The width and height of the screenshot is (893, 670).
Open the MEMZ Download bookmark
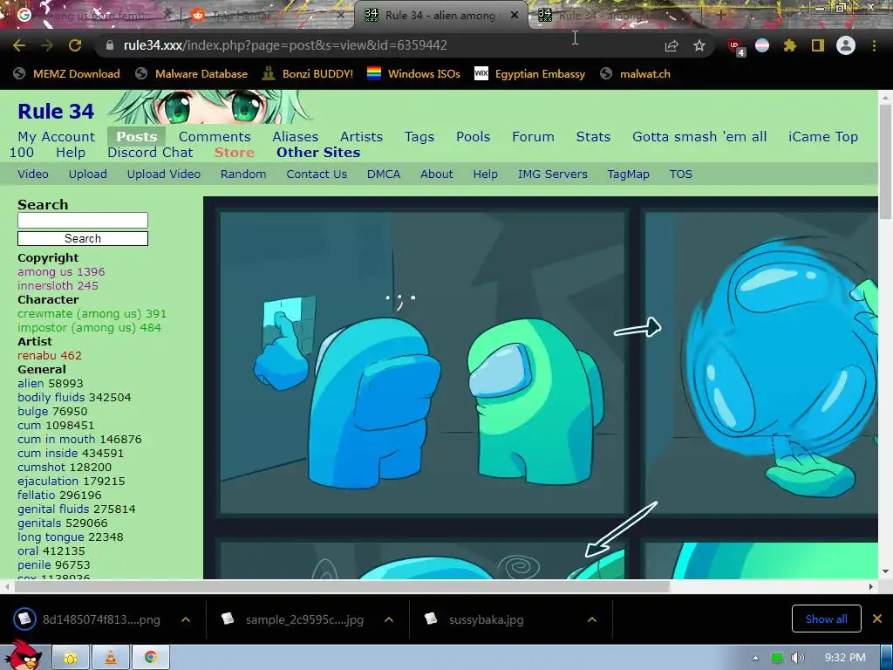66,74
